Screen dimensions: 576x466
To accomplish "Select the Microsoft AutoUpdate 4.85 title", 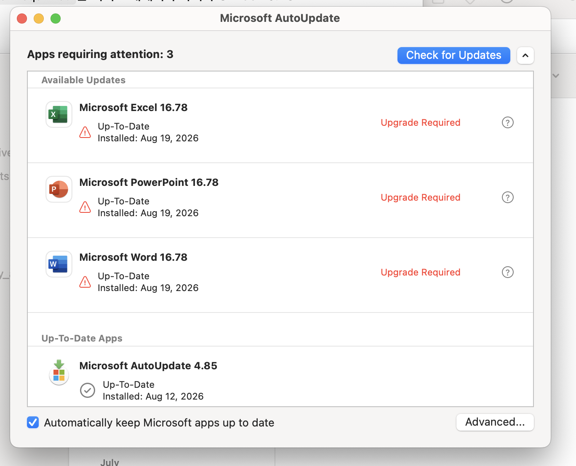I will [x=148, y=366].
